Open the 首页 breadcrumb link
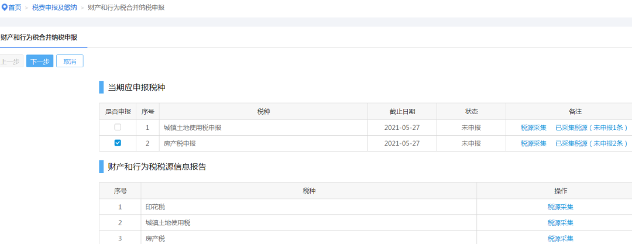This screenshot has width=632, height=244. (15, 7)
